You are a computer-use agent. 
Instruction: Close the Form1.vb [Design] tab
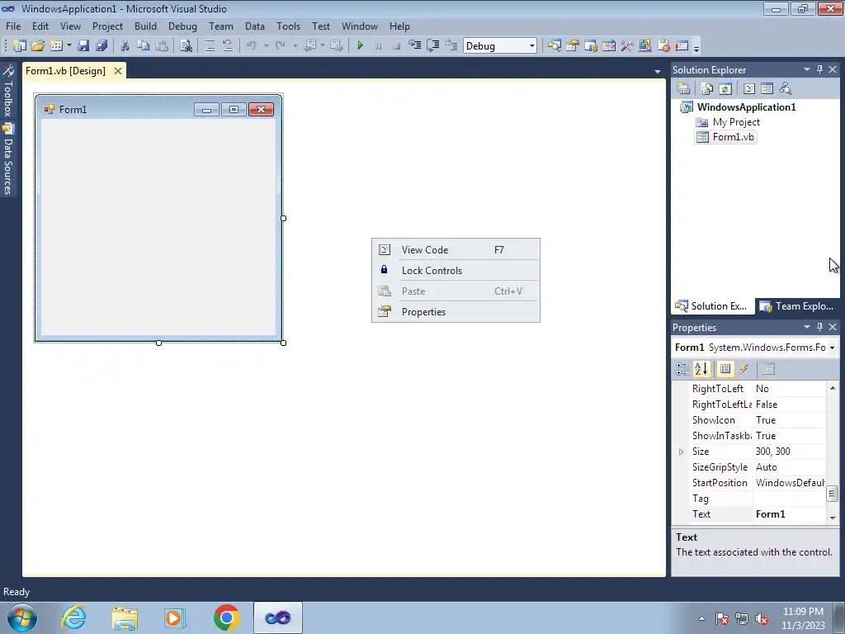tap(117, 71)
